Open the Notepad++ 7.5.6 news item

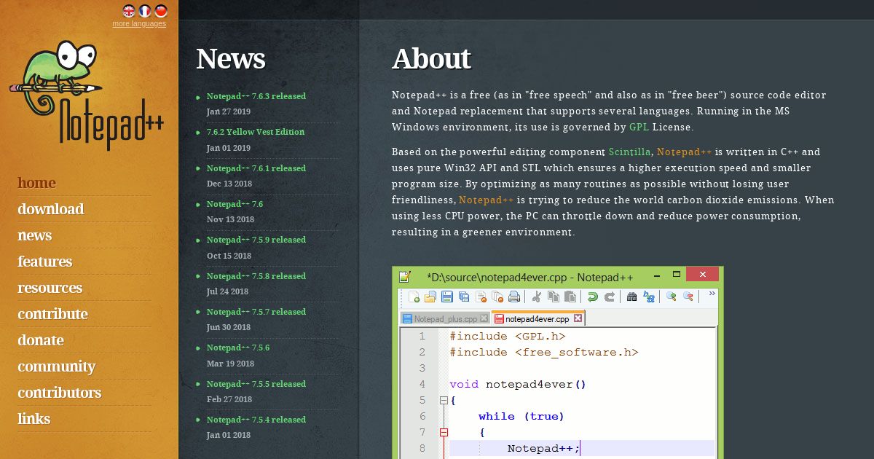238,348
